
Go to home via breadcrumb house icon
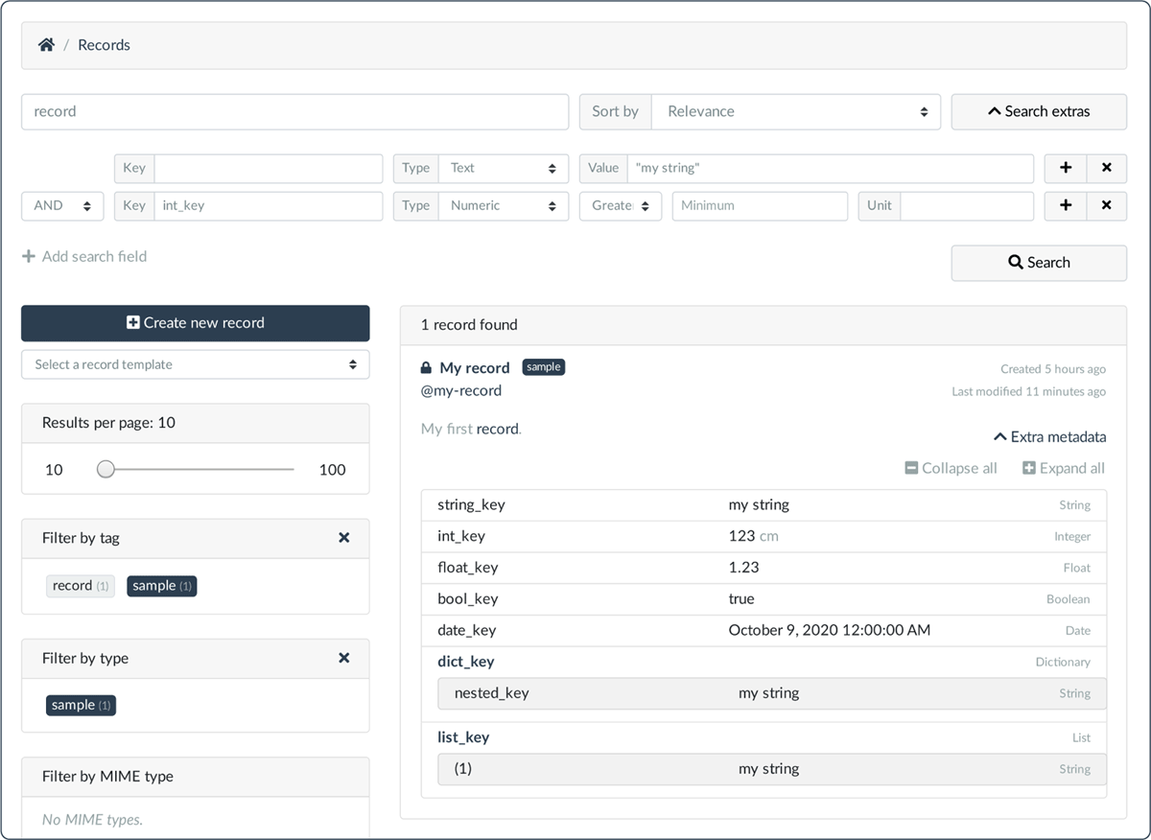(x=46, y=45)
